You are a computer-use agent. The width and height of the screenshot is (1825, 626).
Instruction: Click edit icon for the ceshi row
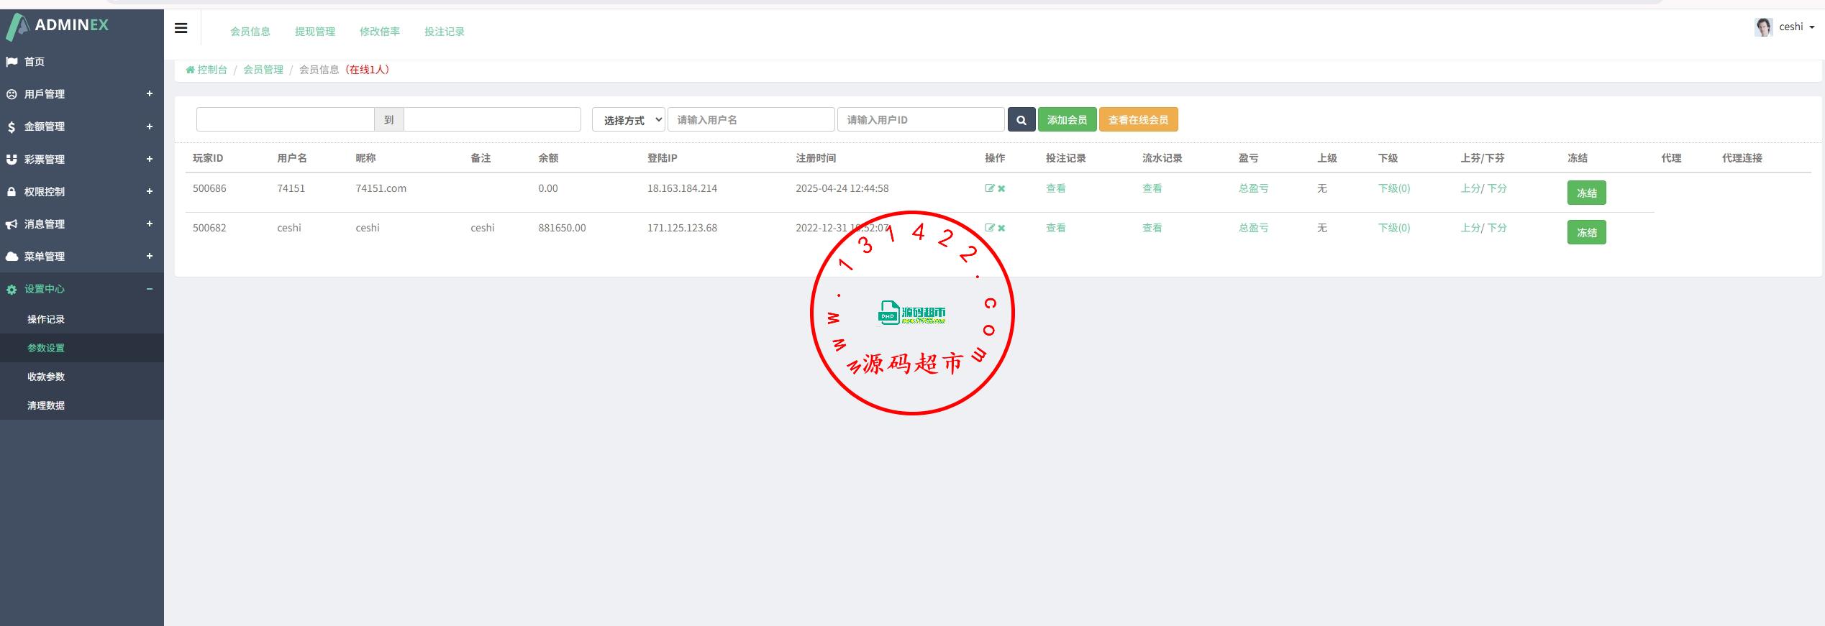989,228
